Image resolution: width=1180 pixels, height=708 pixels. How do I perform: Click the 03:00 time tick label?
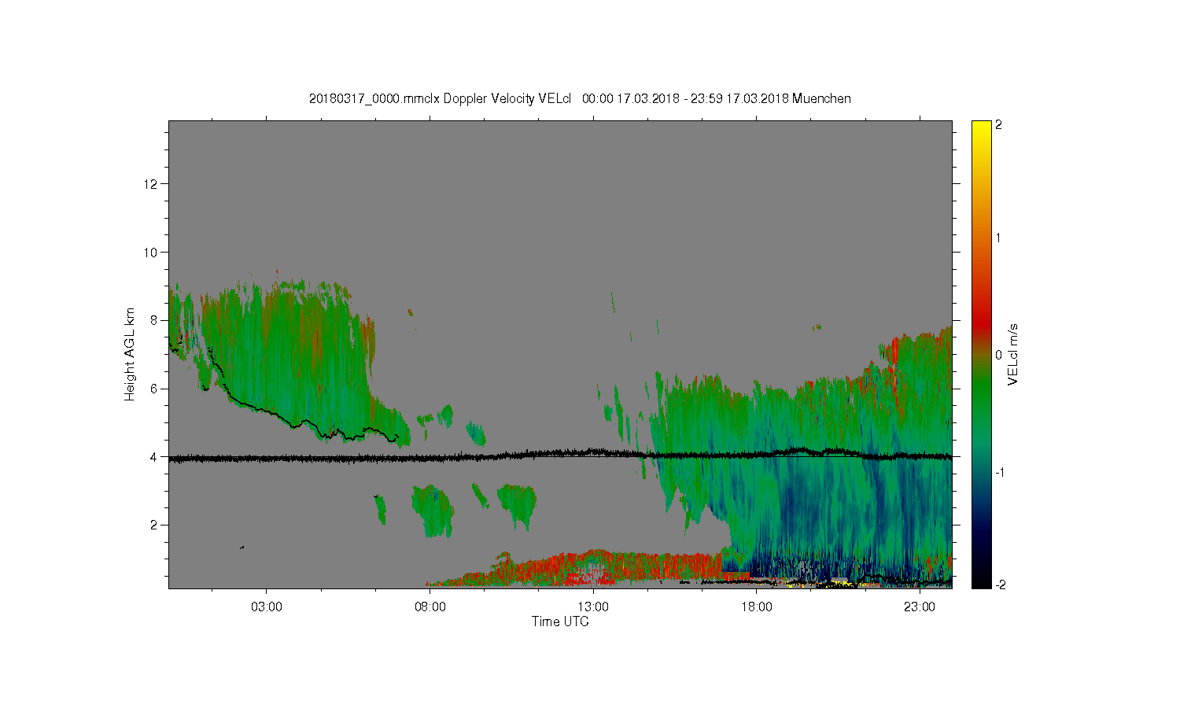(x=267, y=607)
